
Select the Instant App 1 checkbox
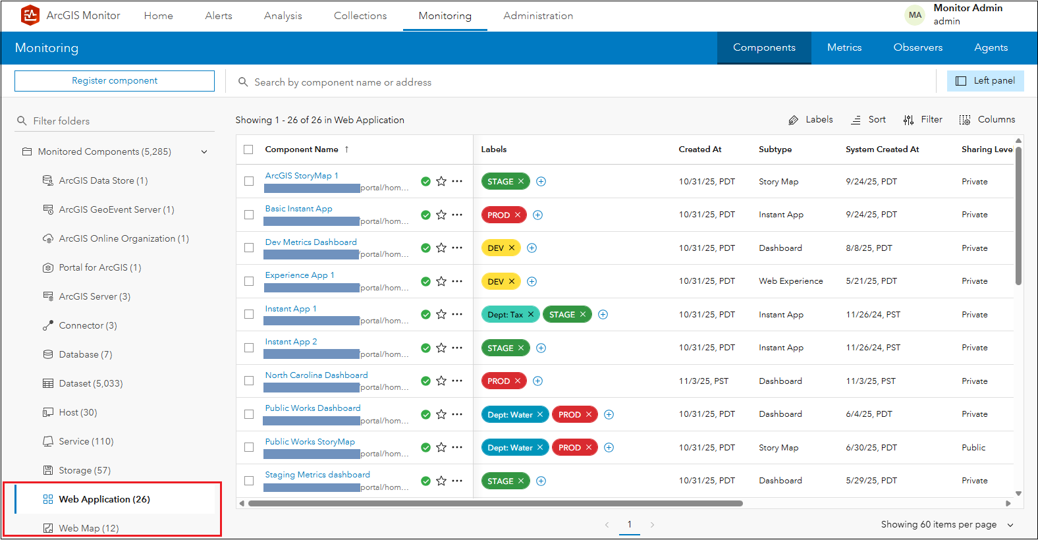click(249, 314)
